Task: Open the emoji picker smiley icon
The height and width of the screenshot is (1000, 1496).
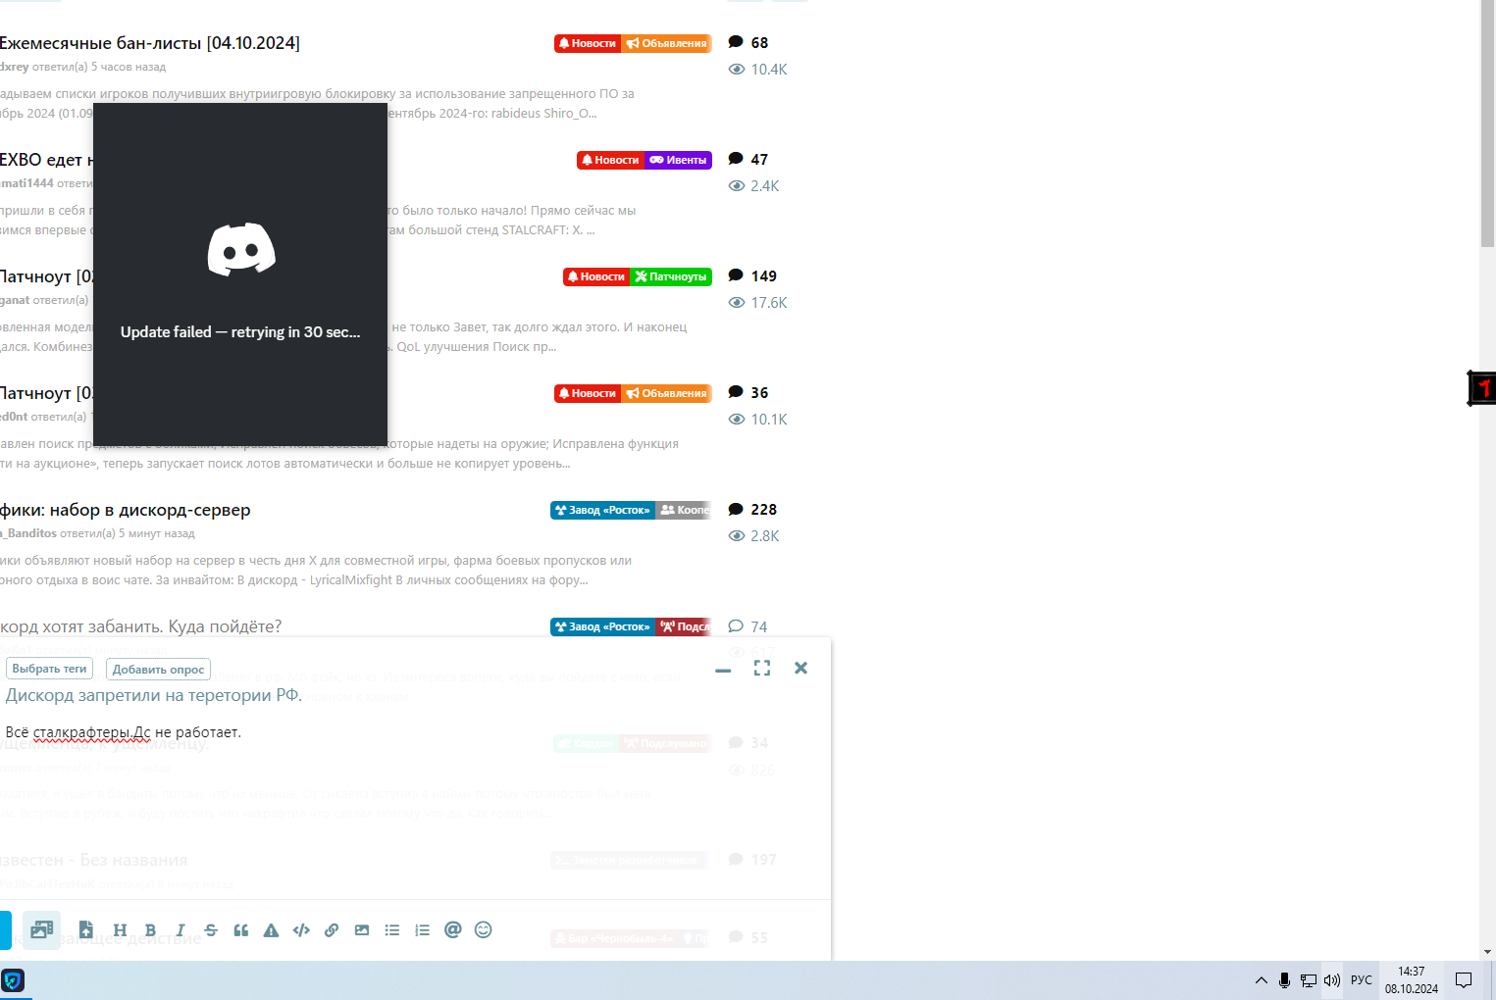Action: point(483,929)
